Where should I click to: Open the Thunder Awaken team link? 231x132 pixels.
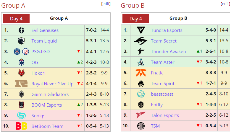point(168,51)
